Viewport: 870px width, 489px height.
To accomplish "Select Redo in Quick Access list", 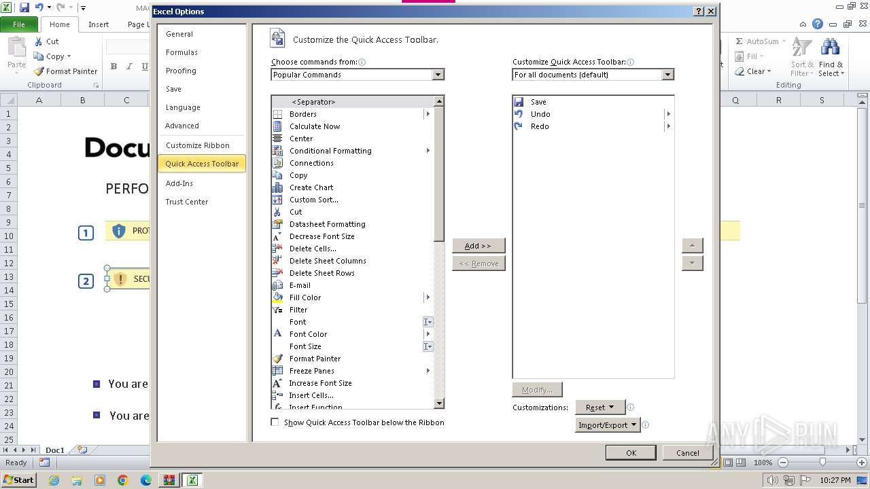I will 593,126.
